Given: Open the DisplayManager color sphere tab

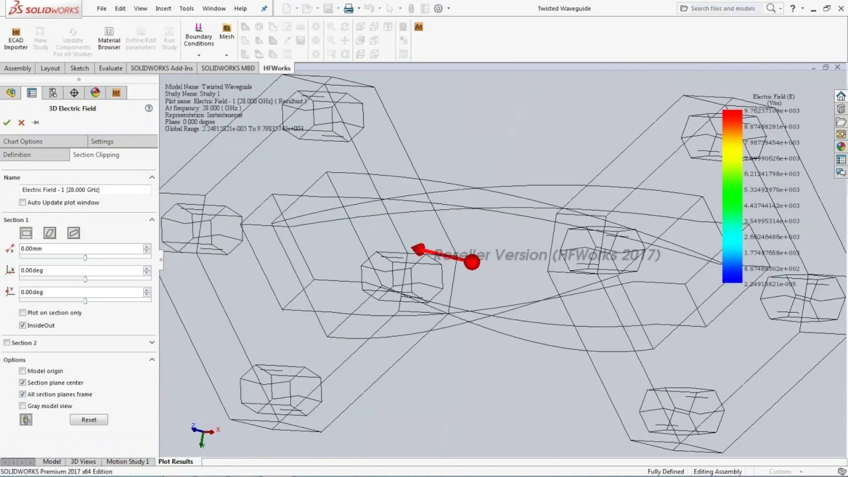Looking at the screenshot, I should (95, 93).
